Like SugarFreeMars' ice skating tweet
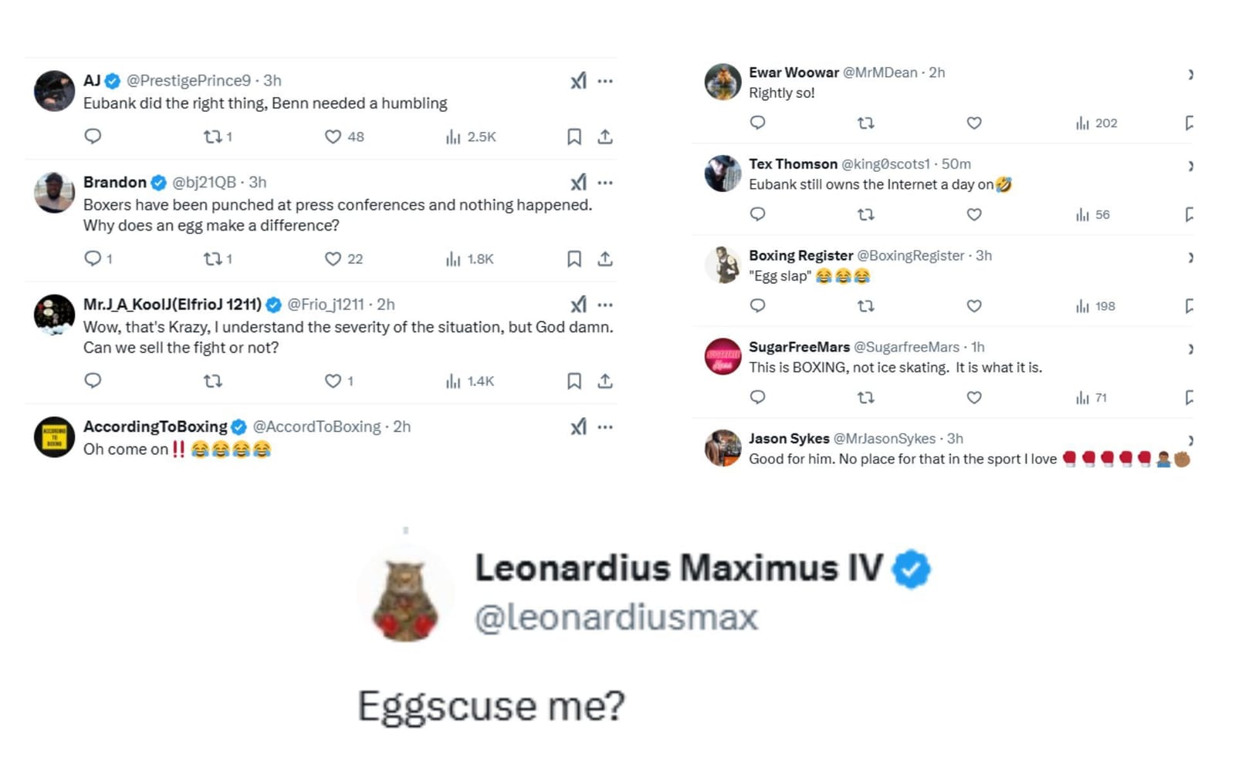Viewport: 1235px width, 771px height. point(974,397)
